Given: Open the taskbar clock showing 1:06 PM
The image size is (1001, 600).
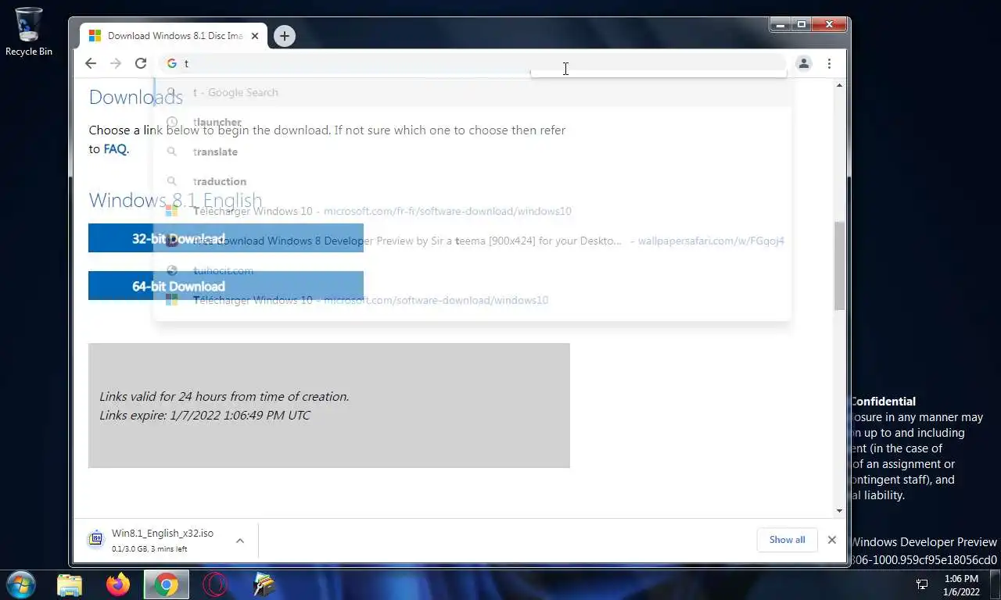Looking at the screenshot, I should [x=961, y=585].
